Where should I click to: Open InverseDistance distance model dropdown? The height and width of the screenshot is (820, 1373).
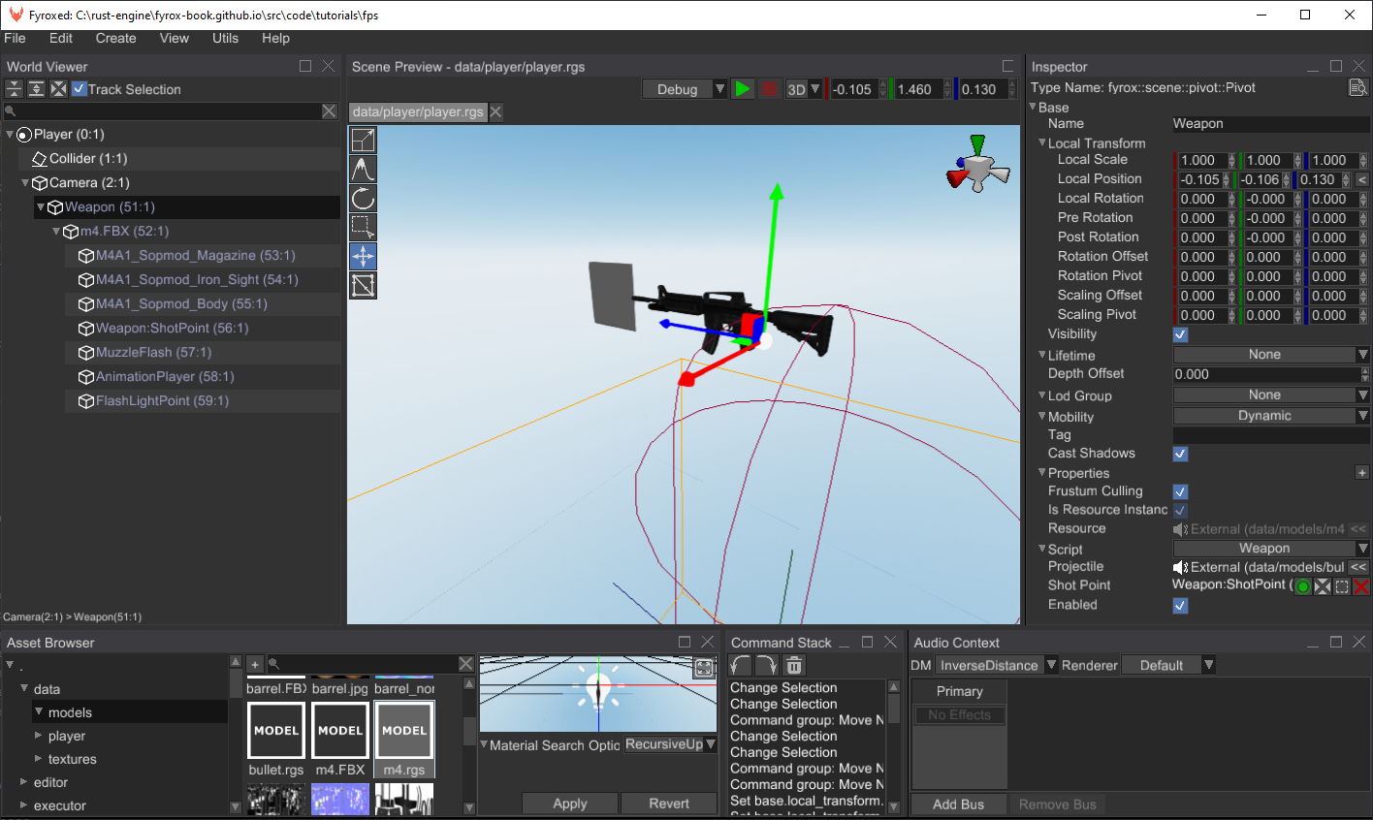996,665
